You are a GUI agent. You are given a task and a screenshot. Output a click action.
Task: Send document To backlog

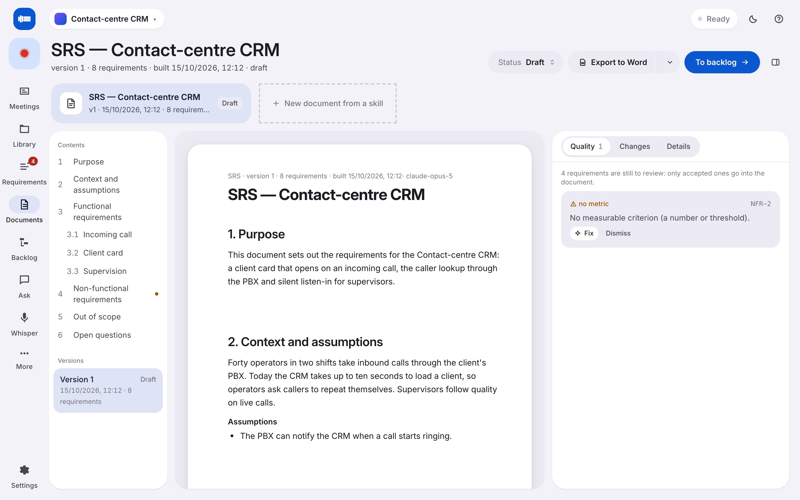(722, 62)
